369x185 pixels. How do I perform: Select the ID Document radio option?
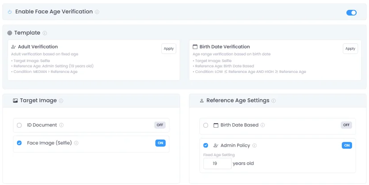click(19, 125)
